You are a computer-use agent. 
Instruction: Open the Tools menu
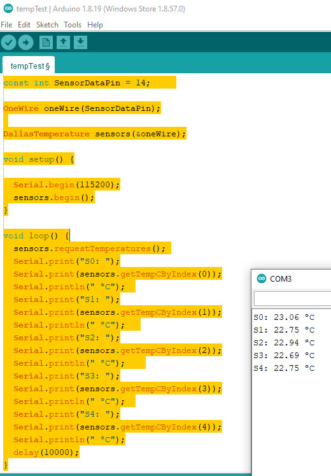click(73, 25)
